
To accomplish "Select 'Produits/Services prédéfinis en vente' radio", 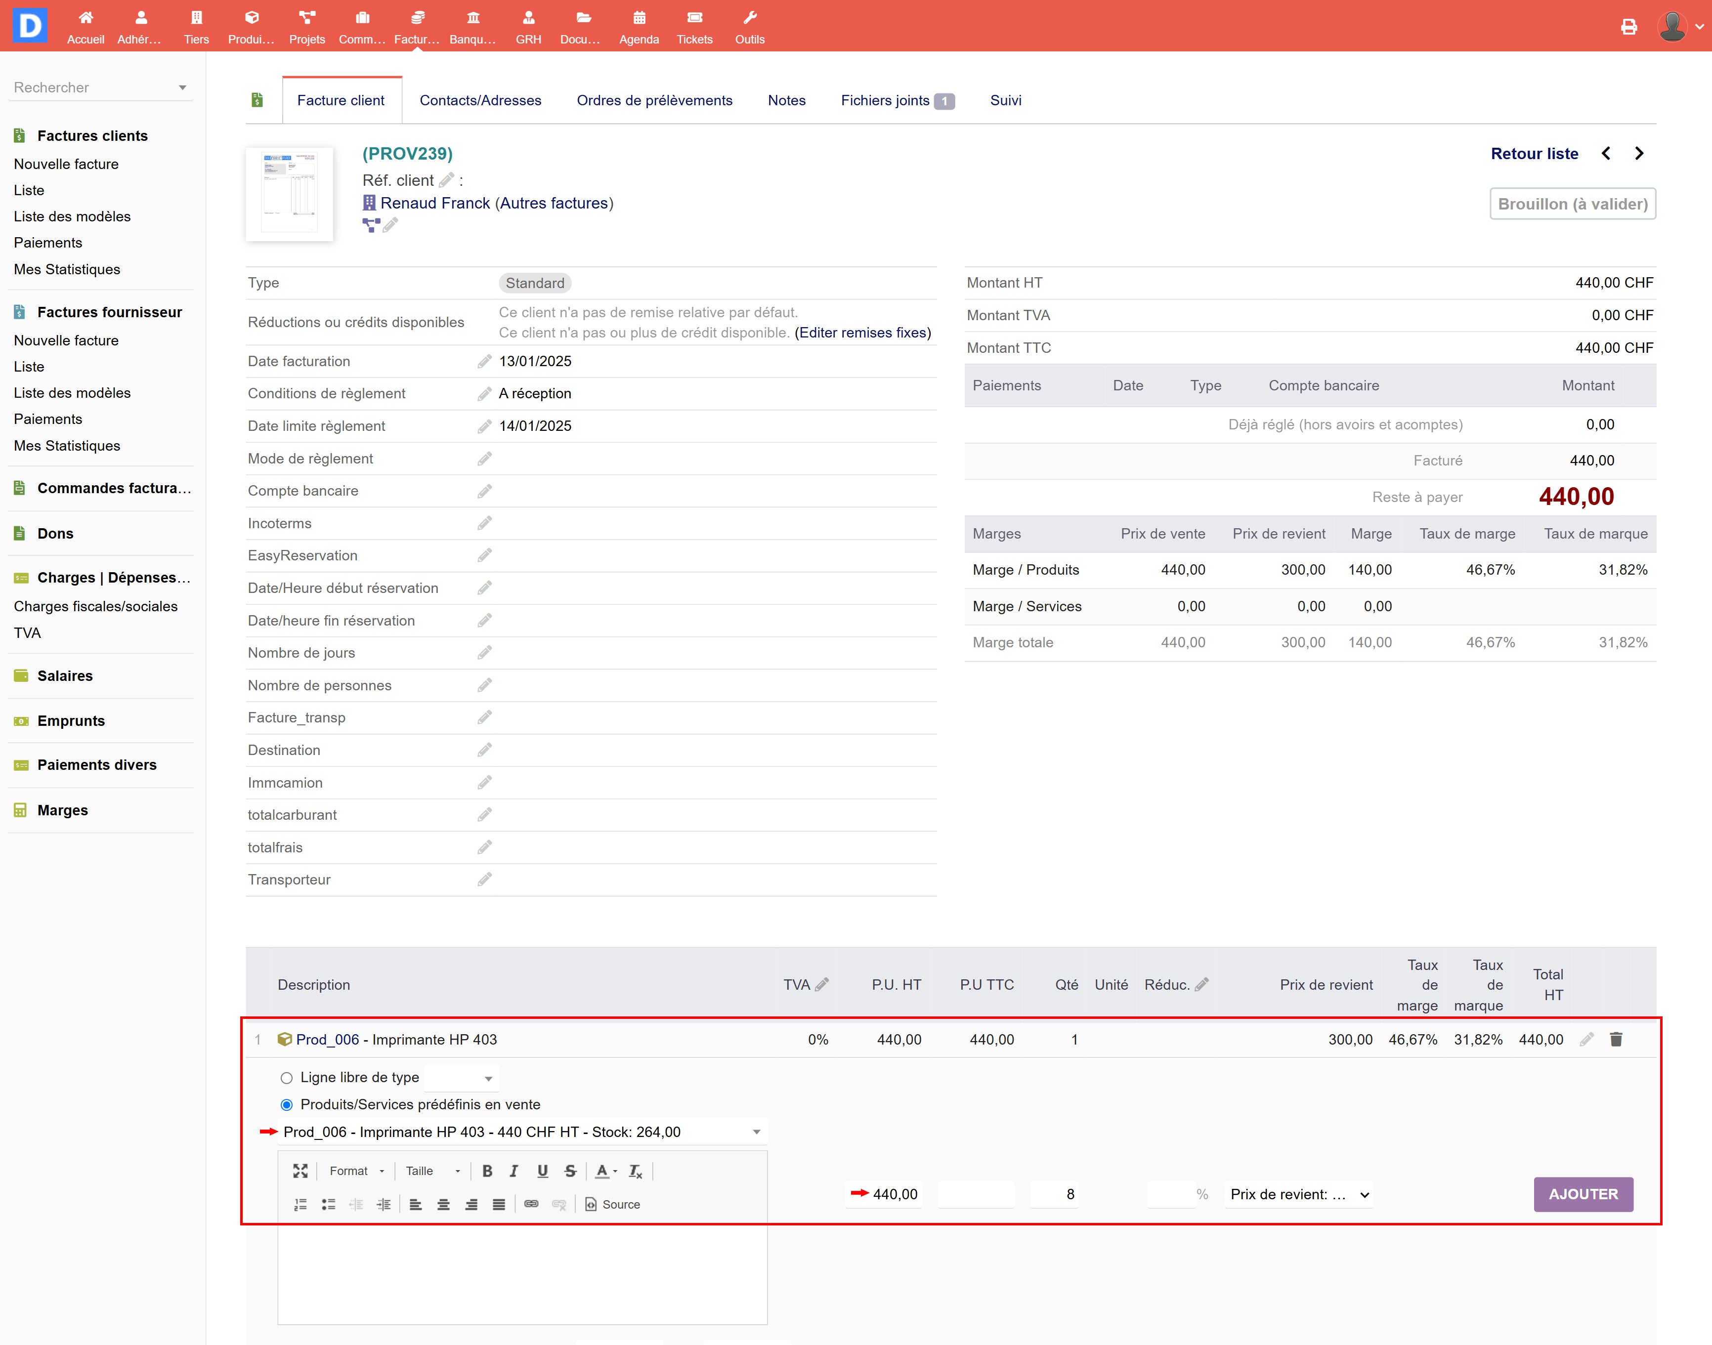I will click(x=287, y=1105).
